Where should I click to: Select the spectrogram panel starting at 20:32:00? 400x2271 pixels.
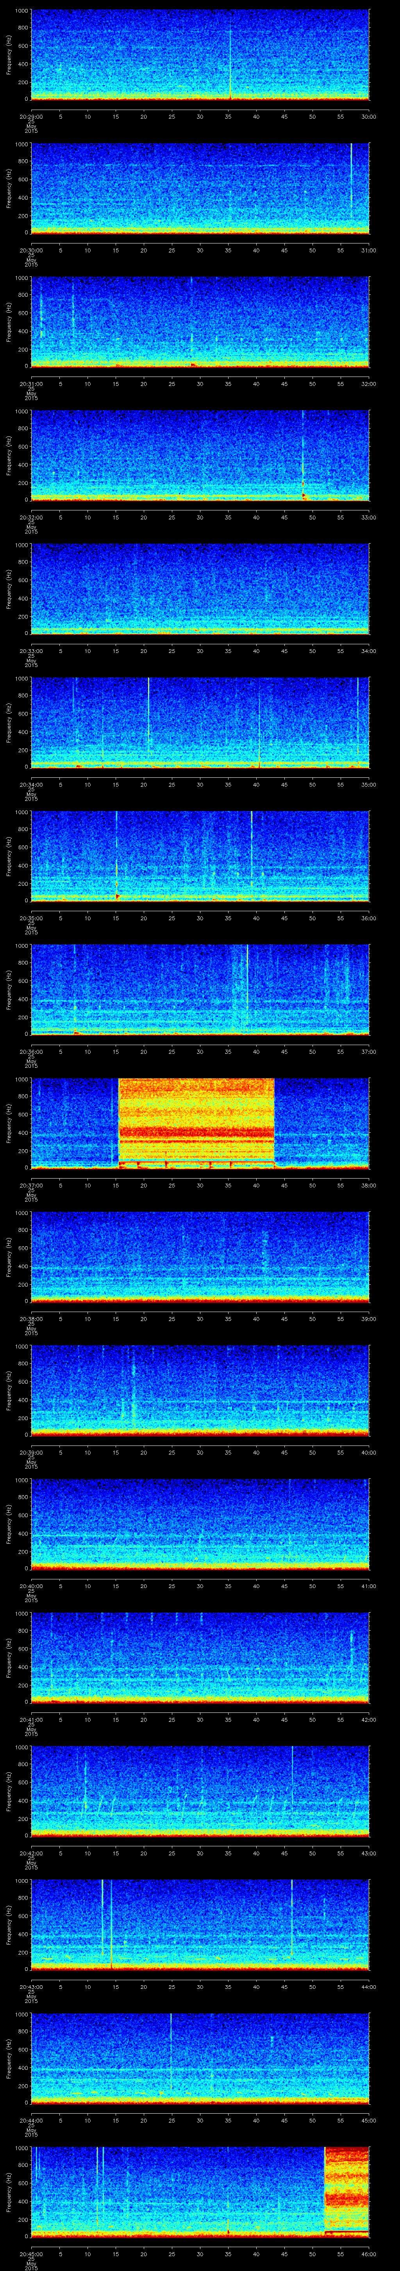pyautogui.click(x=200, y=456)
